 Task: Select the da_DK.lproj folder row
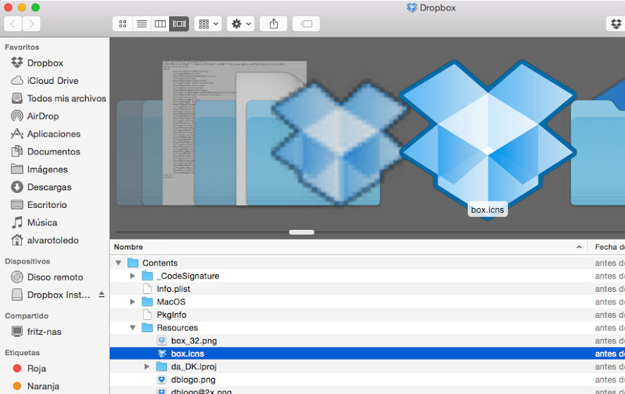tap(367, 367)
